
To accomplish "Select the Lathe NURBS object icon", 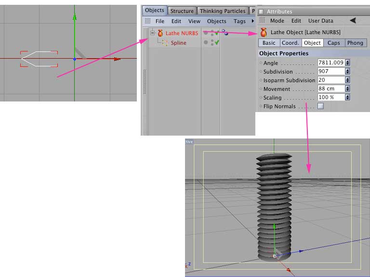I will 160,33.
